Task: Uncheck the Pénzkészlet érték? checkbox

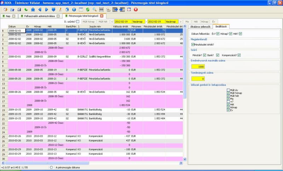Action: coord(193,45)
